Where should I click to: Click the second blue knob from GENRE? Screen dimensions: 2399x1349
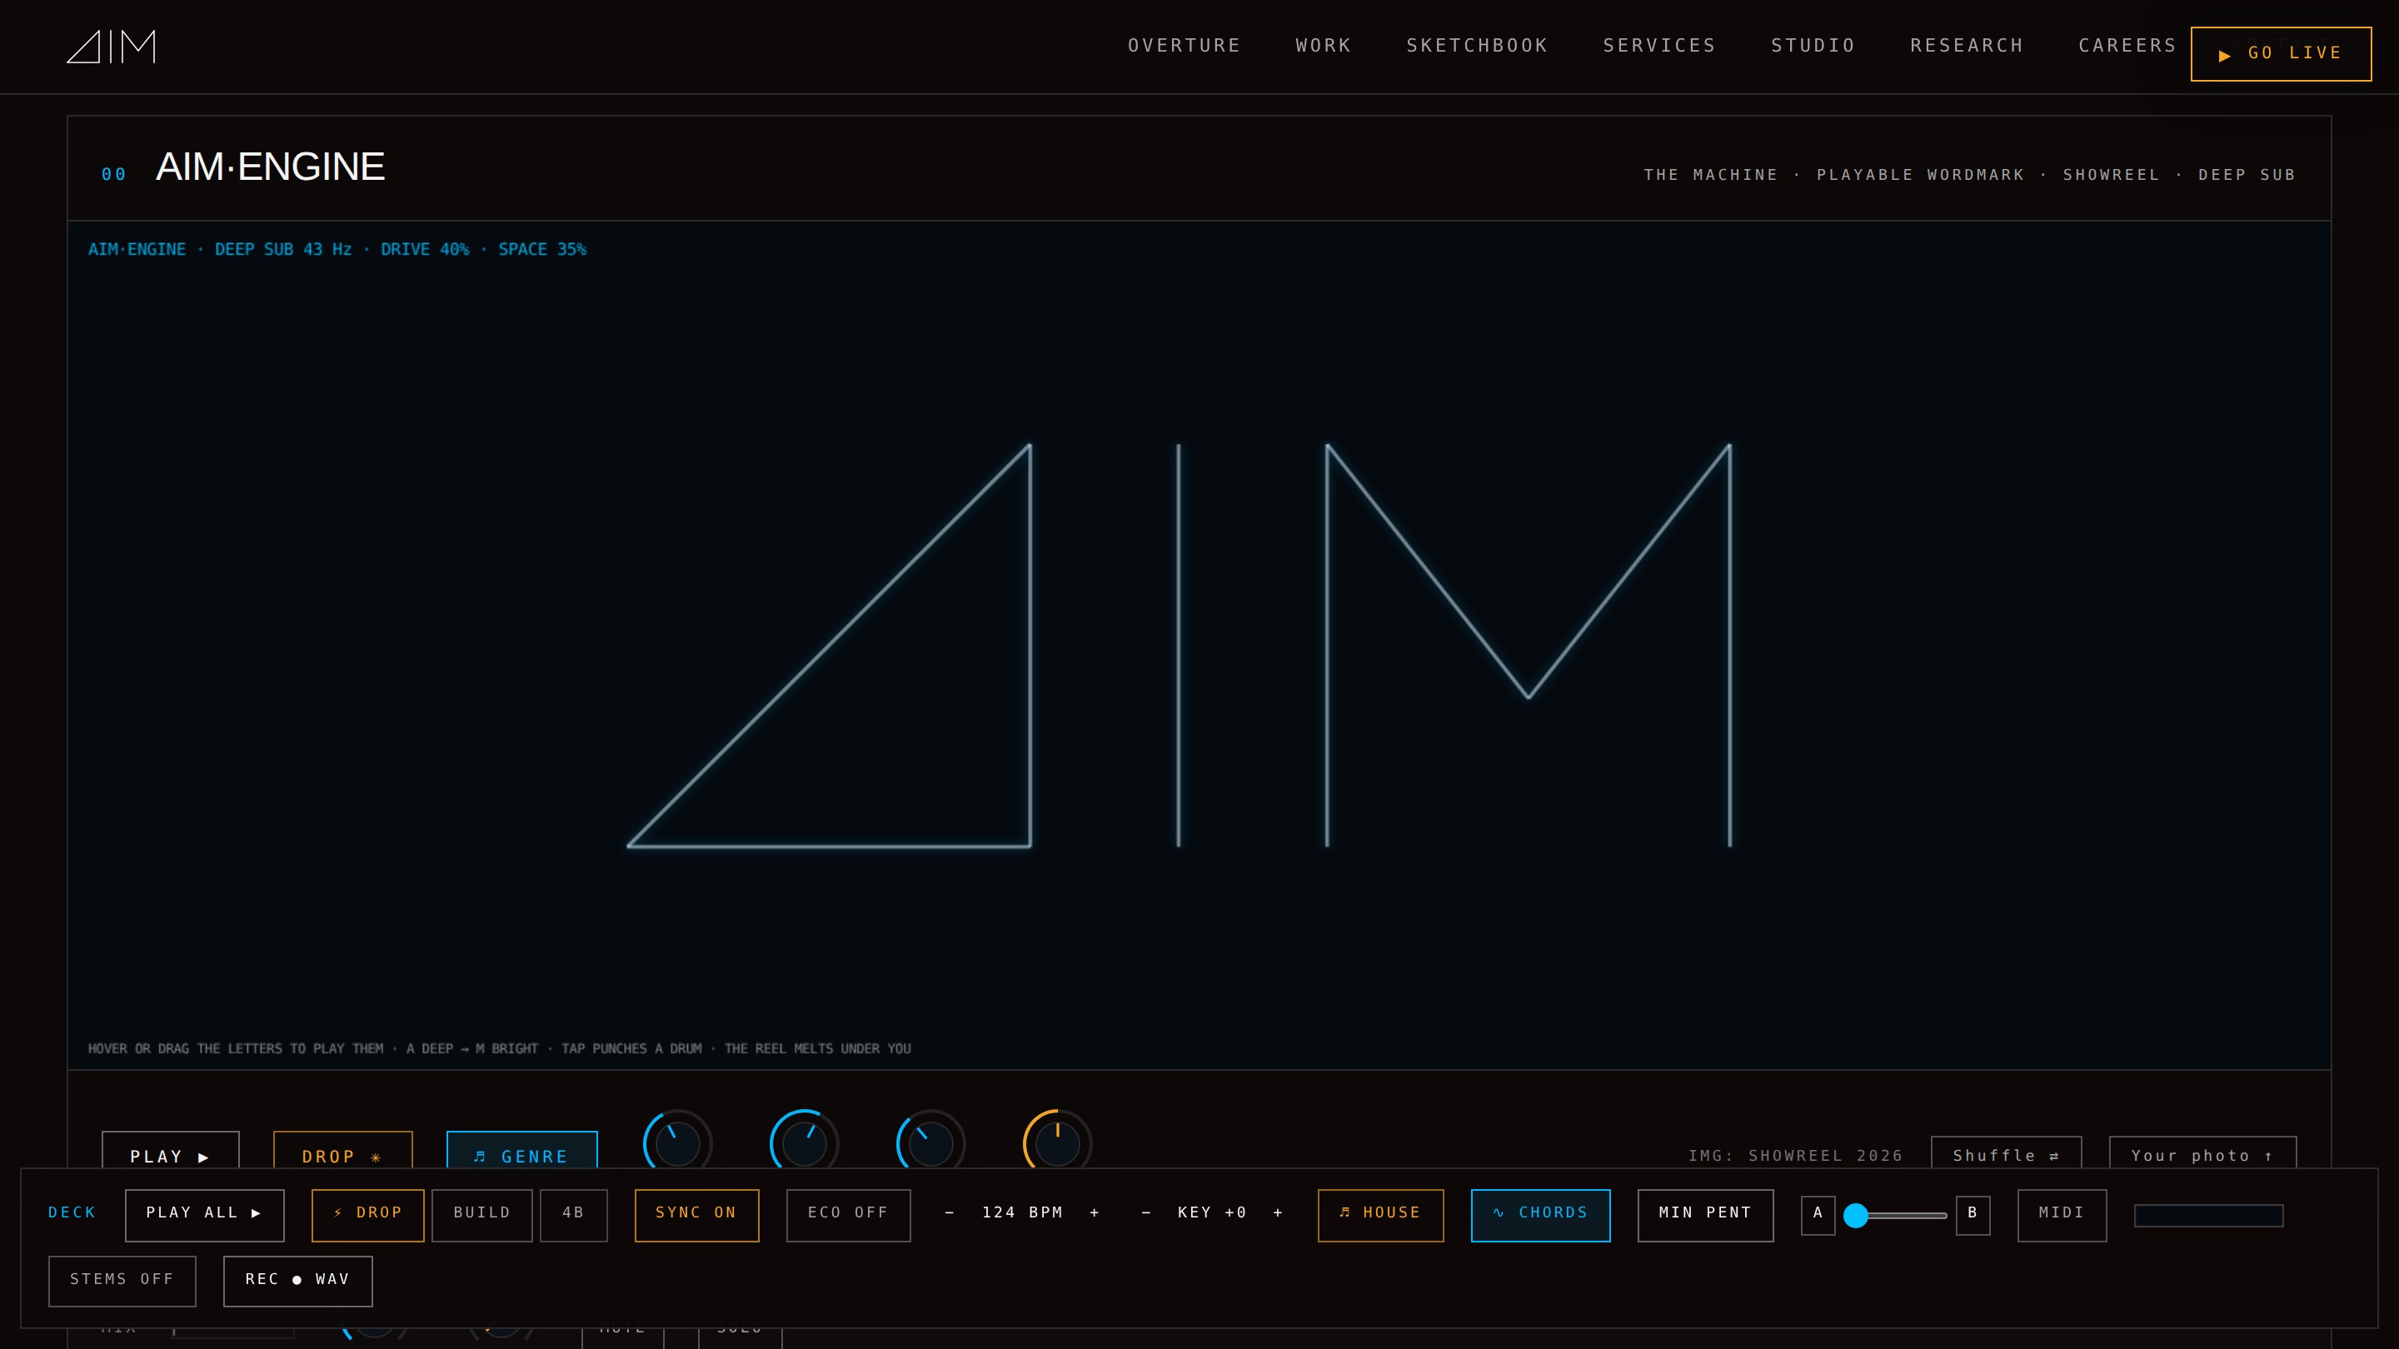pos(804,1142)
